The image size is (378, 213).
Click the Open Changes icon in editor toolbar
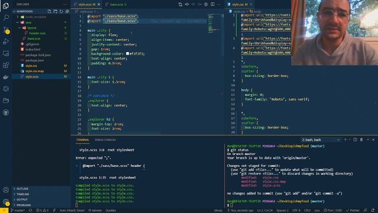click(x=180, y=4)
